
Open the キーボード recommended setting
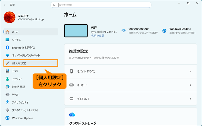coord(130,85)
